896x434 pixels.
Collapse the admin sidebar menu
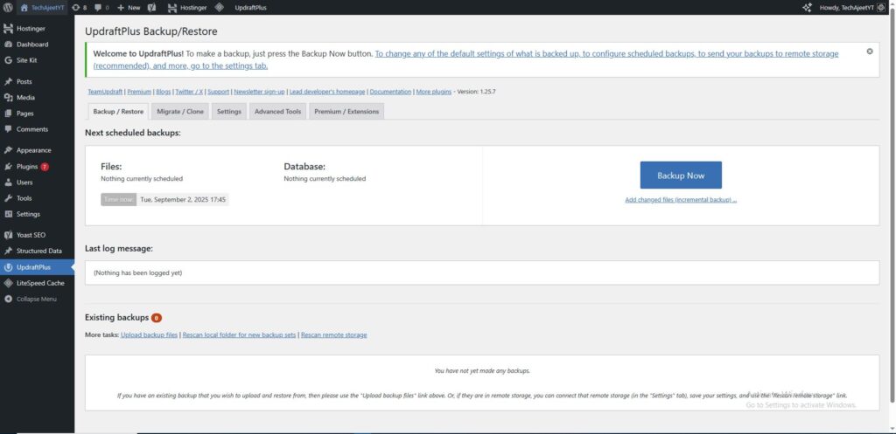(x=36, y=299)
